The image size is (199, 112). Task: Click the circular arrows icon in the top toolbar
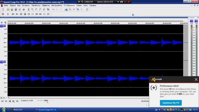pos(87,10)
